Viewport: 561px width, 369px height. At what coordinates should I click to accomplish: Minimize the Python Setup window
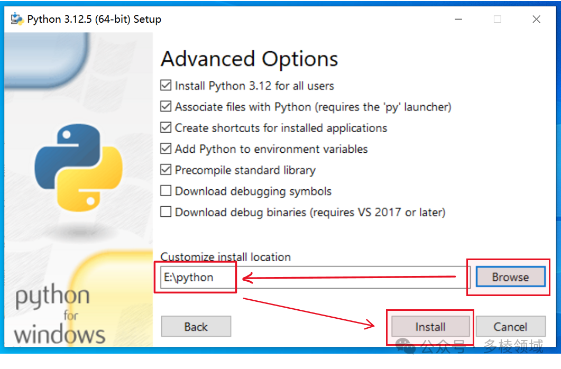coord(458,19)
